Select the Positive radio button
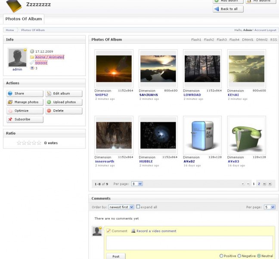Viewport: 279px width, 259px height. (x=221, y=256)
